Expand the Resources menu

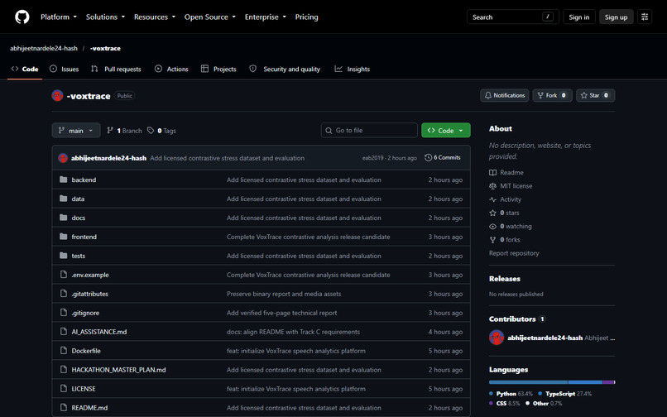click(x=155, y=17)
